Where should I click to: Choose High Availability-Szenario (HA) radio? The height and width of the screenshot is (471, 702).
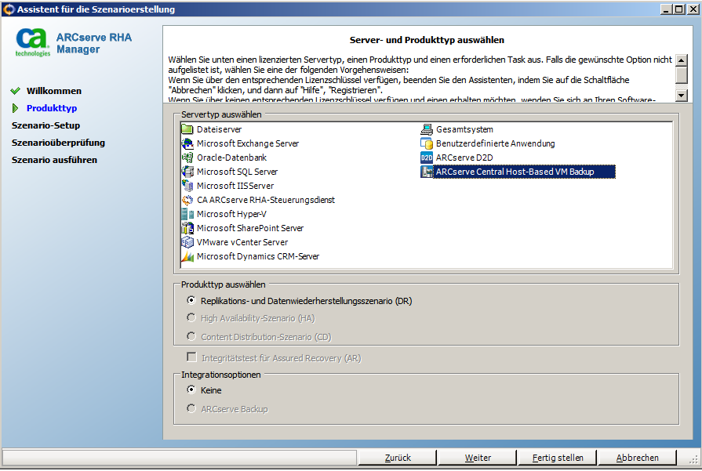click(x=191, y=317)
